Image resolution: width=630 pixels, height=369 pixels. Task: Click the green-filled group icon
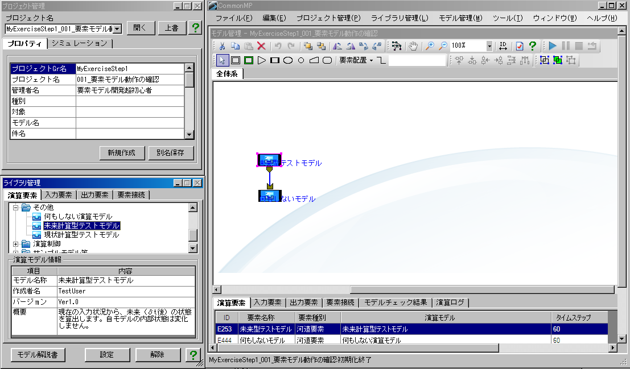tap(558, 60)
